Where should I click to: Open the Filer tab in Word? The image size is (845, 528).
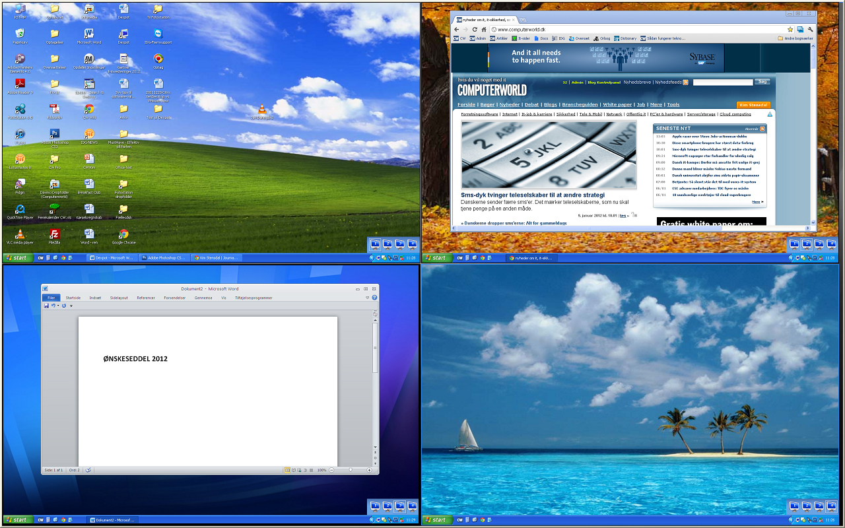[51, 298]
